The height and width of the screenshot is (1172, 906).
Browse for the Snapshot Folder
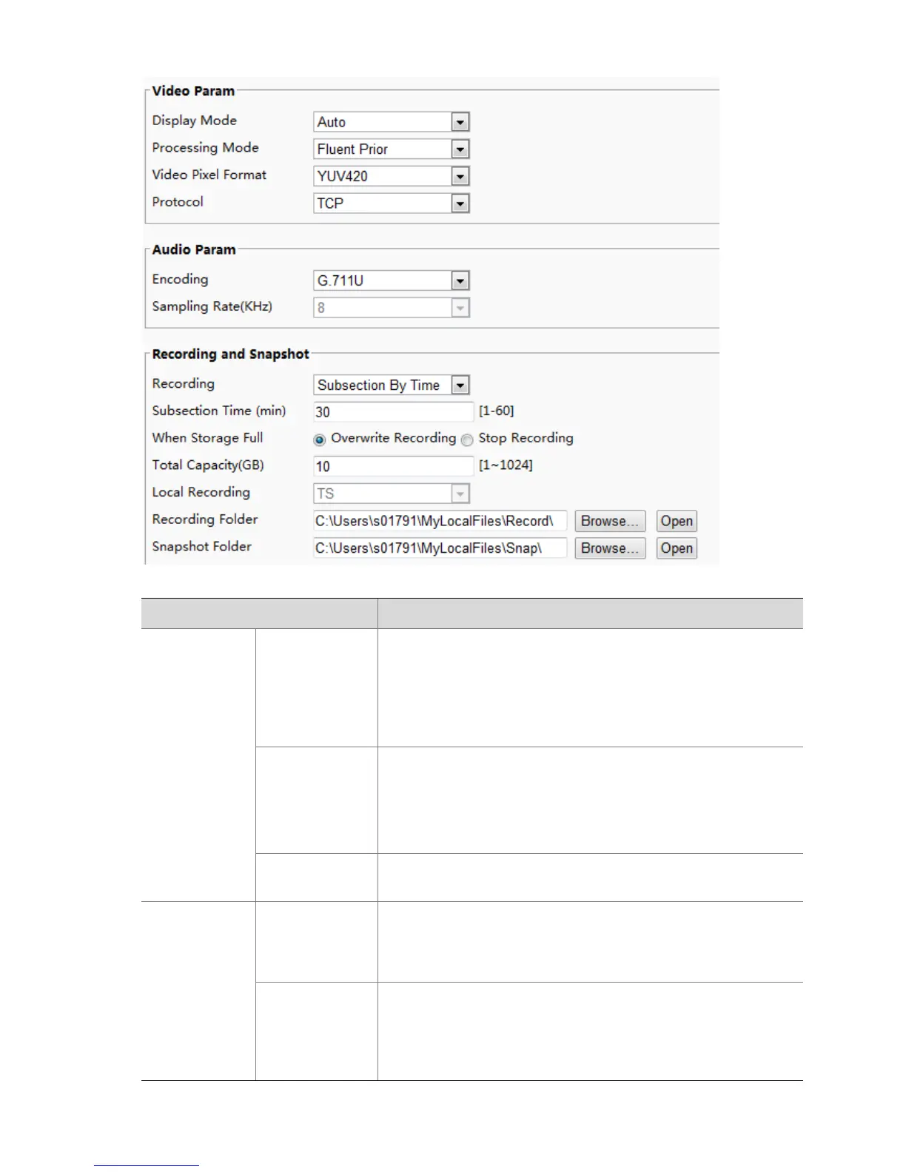coord(610,548)
